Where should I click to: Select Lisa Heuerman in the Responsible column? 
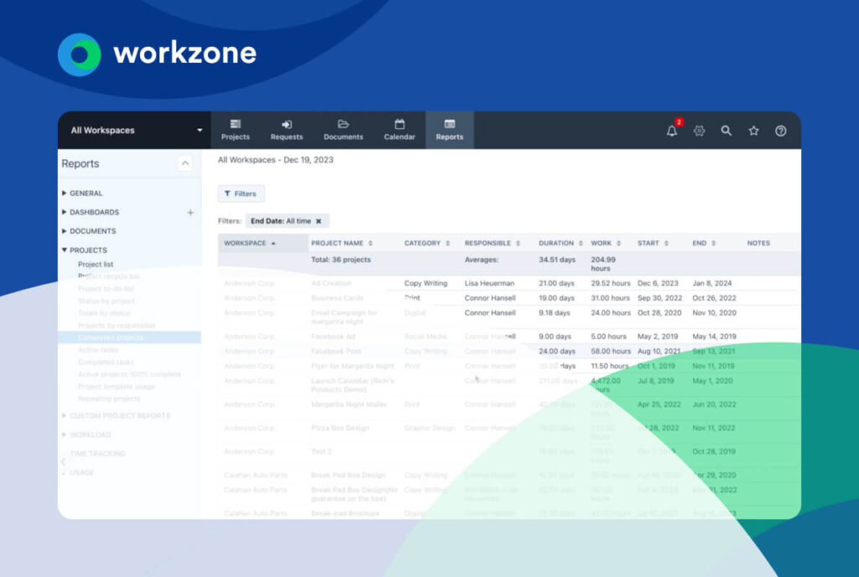[489, 283]
